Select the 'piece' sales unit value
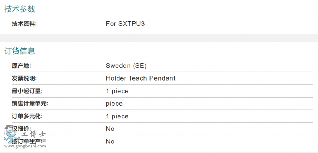This screenshot has height=153, width=318. pyautogui.click(x=114, y=104)
